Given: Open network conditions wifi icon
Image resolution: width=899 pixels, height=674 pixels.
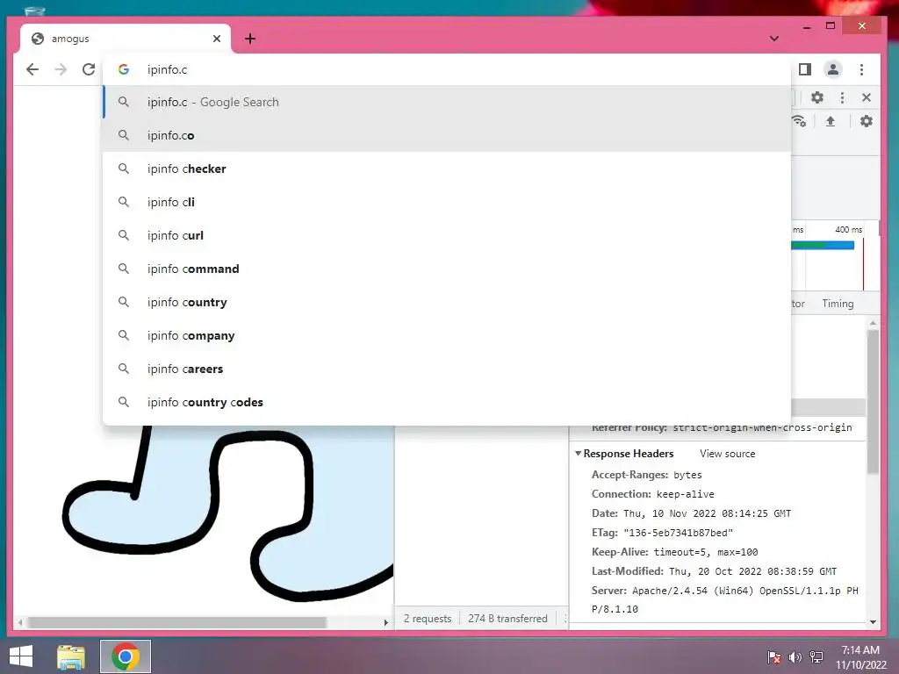Looking at the screenshot, I should coord(799,121).
